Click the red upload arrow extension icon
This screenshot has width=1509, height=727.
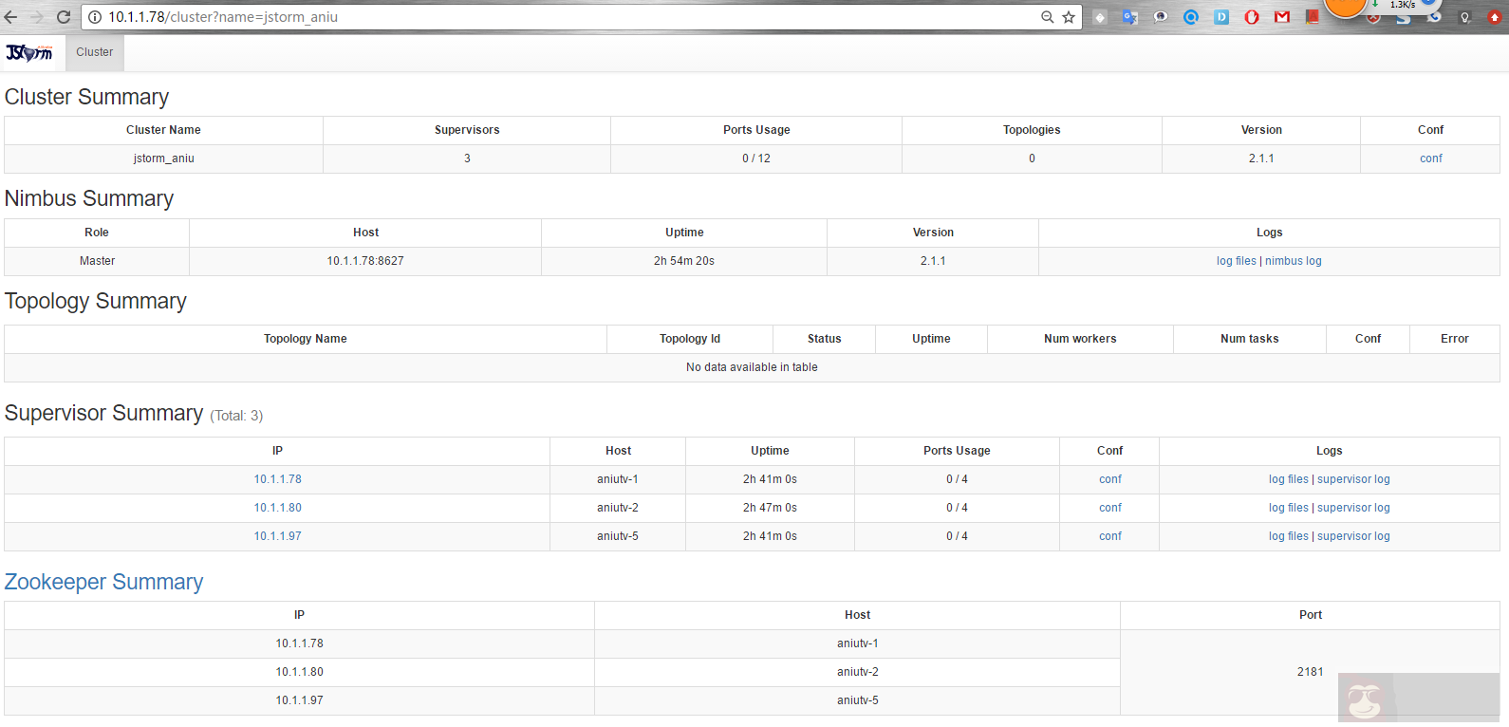(1495, 17)
